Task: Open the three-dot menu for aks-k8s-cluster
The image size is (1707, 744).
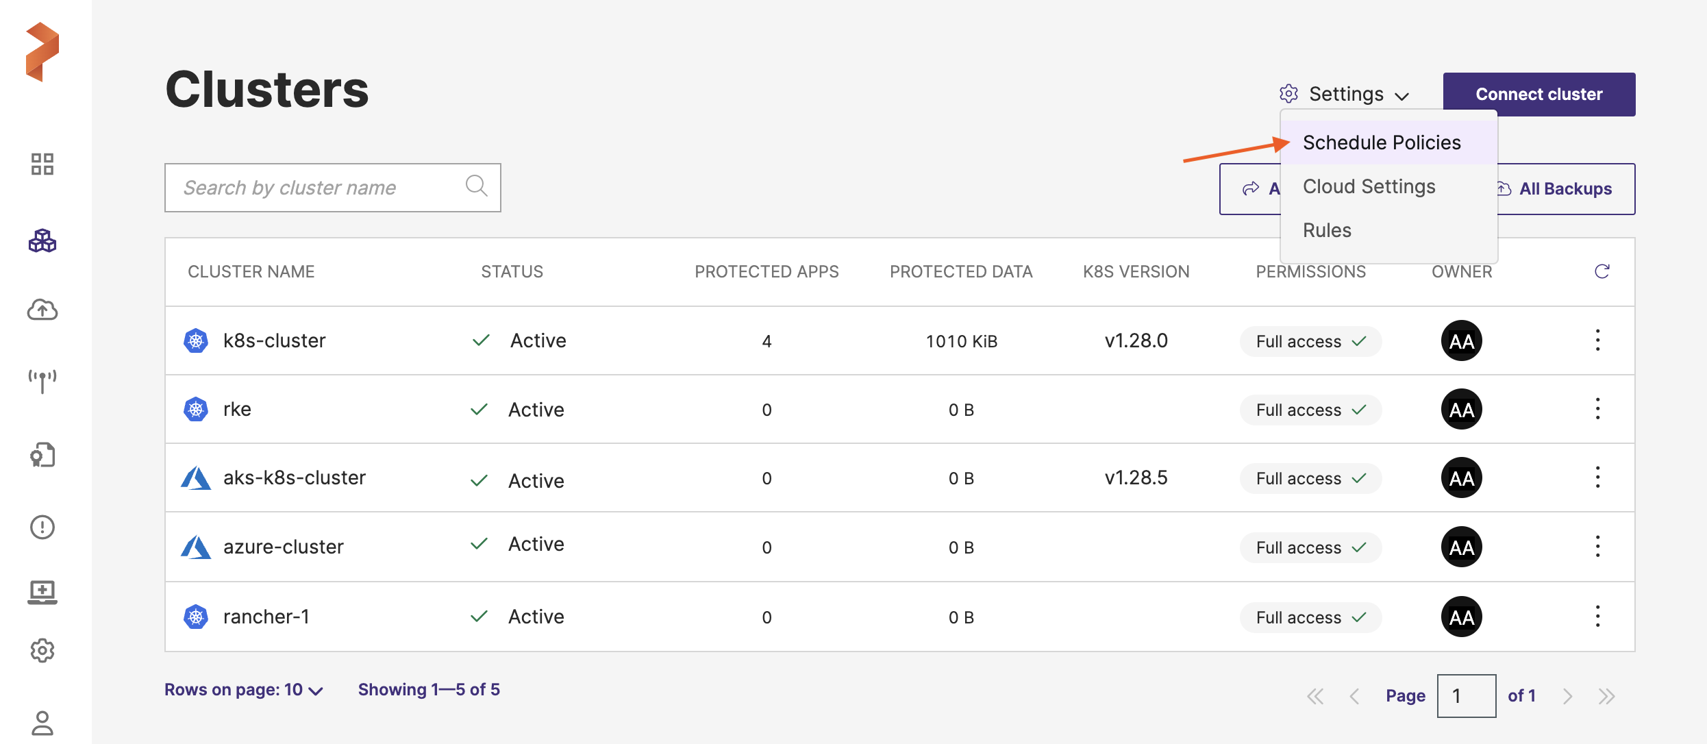Action: (x=1597, y=478)
